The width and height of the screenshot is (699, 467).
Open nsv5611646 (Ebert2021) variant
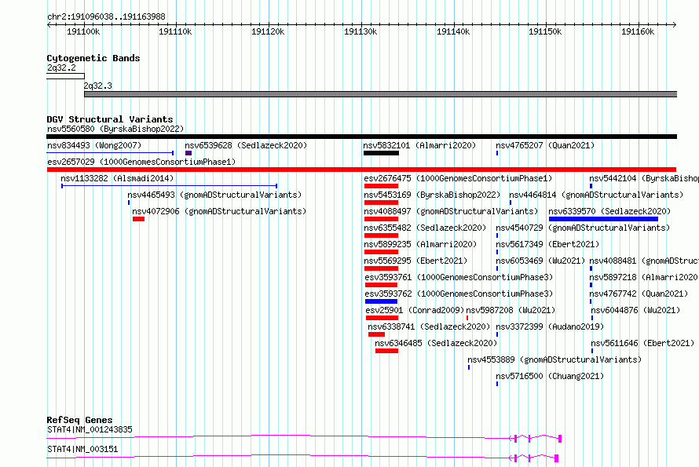(642, 344)
